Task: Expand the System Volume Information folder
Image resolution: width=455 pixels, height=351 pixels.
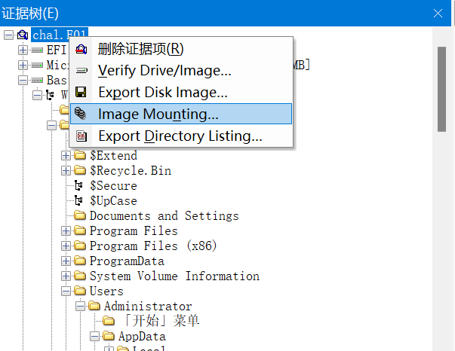Action: (x=66, y=276)
